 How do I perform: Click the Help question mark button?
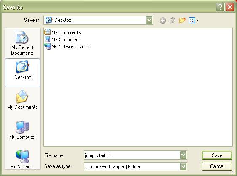(220, 7)
